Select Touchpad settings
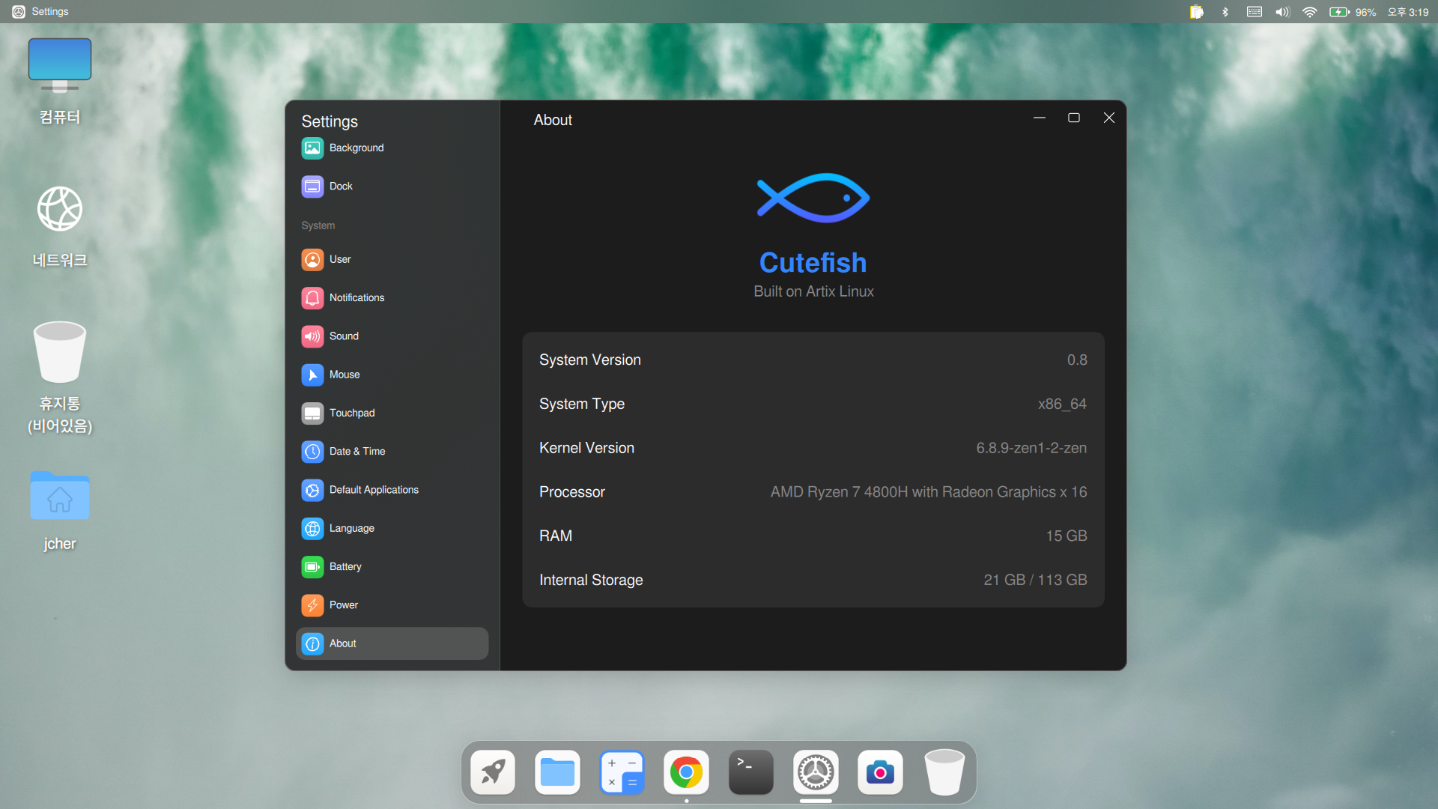 pos(392,413)
